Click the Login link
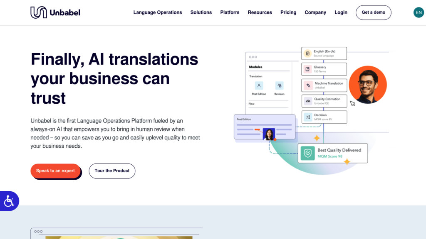Image resolution: width=426 pixels, height=239 pixels. [341, 12]
